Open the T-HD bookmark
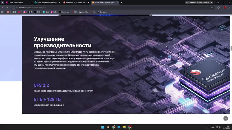Screen dimensions: 232x130 click(x=37, y=12)
